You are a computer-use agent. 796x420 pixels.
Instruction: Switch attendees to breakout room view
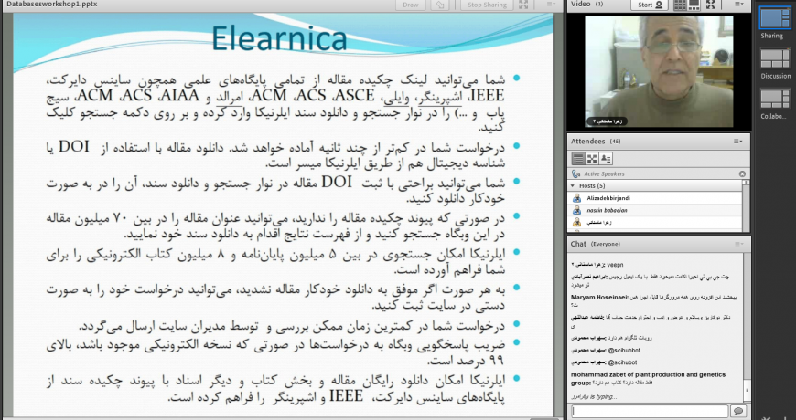(592, 159)
